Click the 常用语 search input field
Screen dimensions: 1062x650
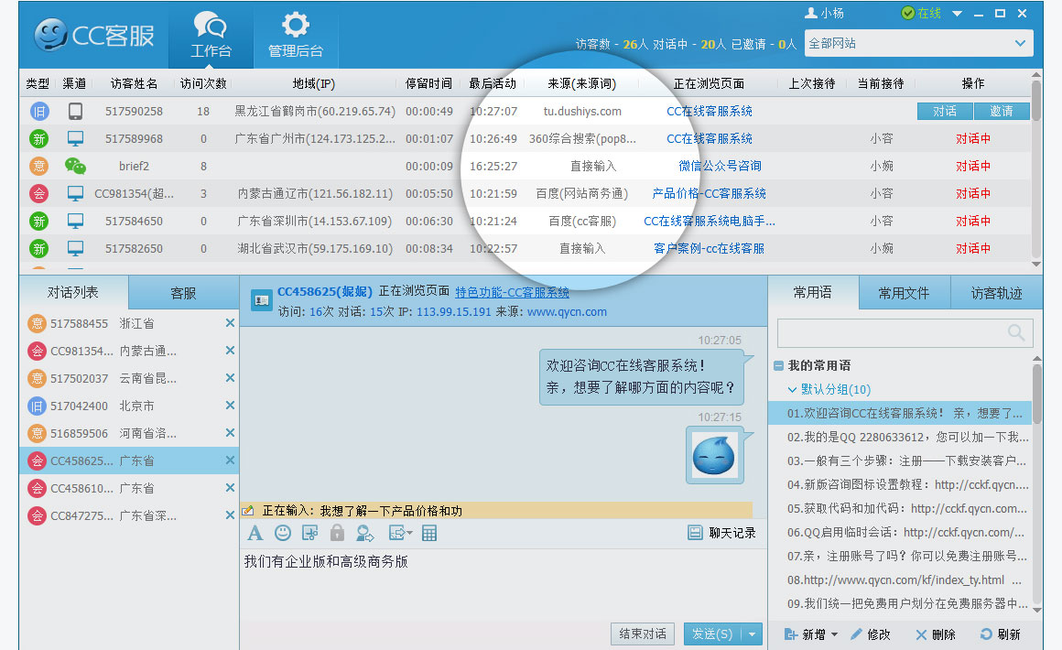888,333
